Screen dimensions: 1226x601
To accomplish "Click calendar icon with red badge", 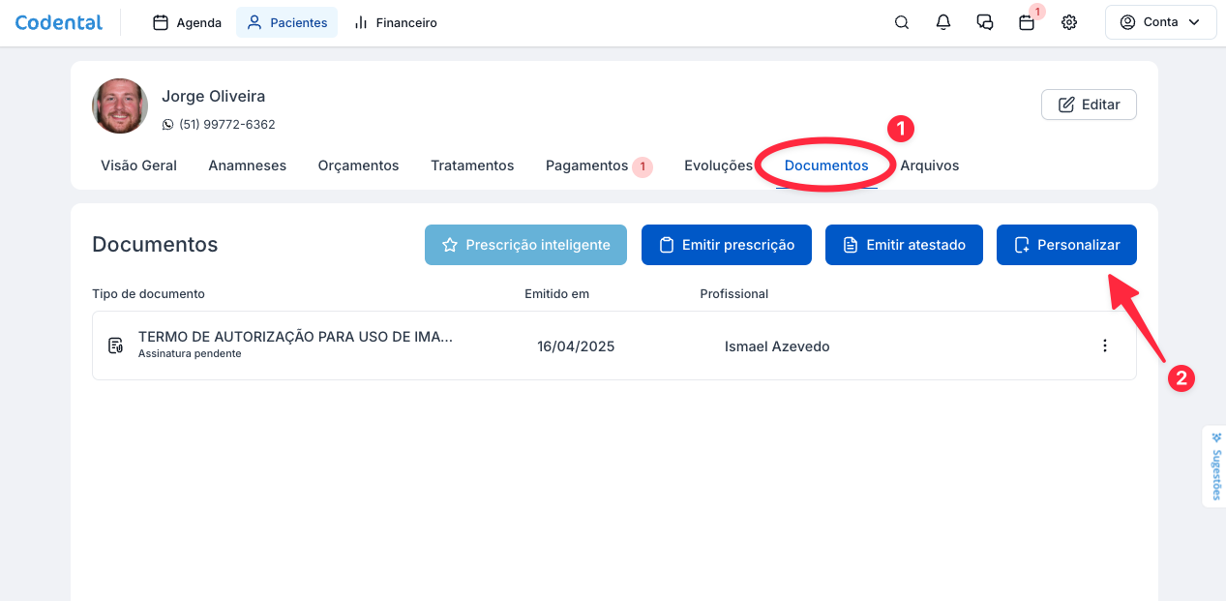I will (x=1027, y=22).
